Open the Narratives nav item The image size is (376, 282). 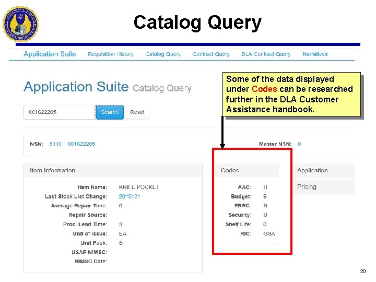(x=315, y=54)
